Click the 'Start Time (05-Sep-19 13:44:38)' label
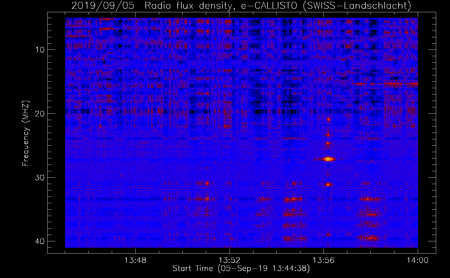Image resolution: width=450 pixels, height=278 pixels. [x=241, y=269]
